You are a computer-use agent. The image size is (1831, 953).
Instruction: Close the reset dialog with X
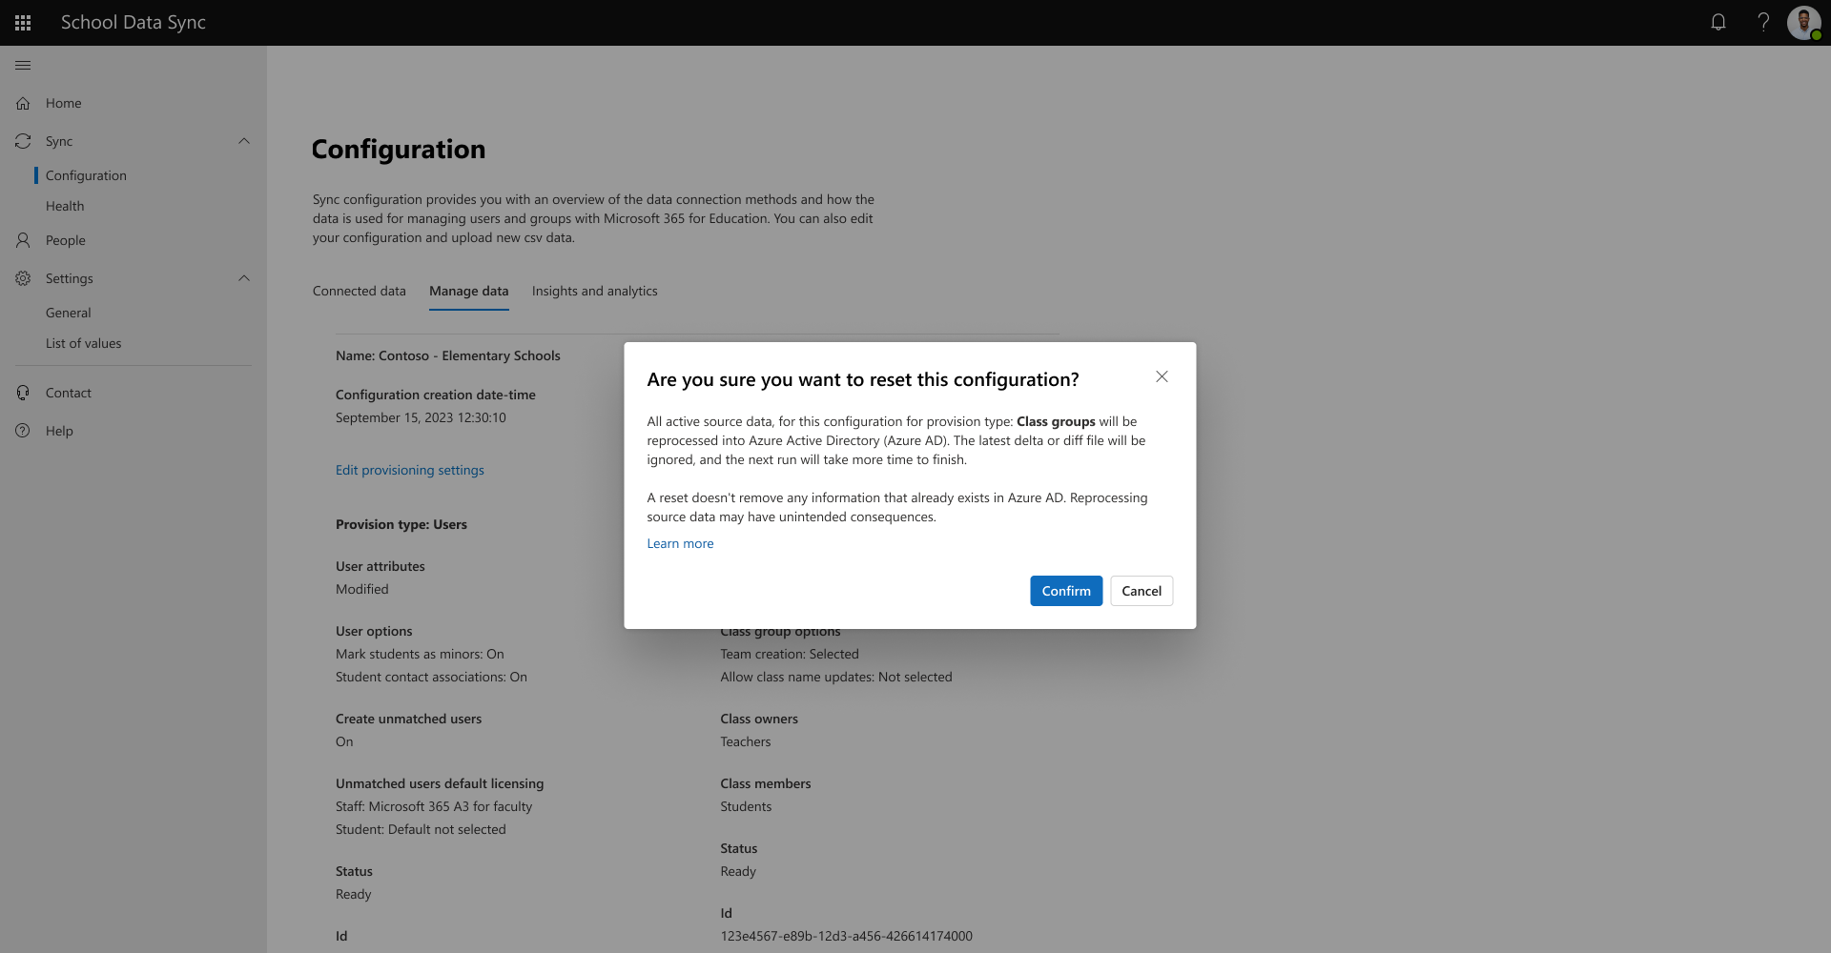pos(1162,376)
